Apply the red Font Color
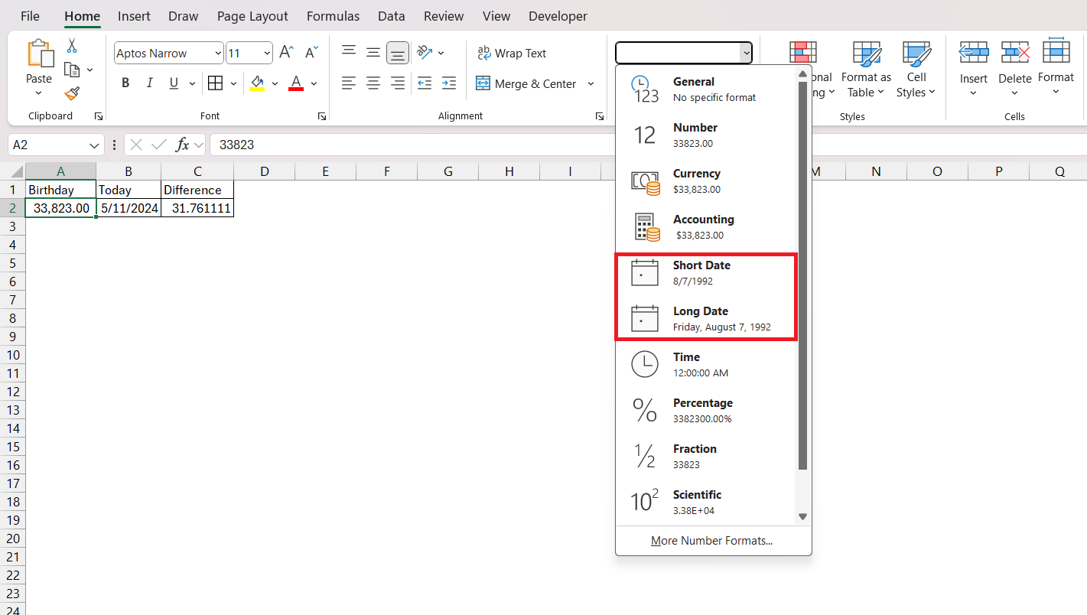The width and height of the screenshot is (1087, 615). [x=296, y=83]
